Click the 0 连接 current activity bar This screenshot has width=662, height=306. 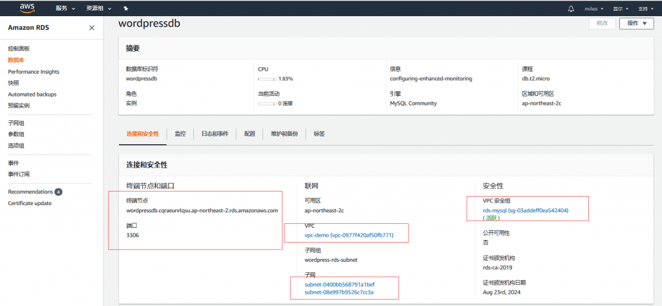268,104
